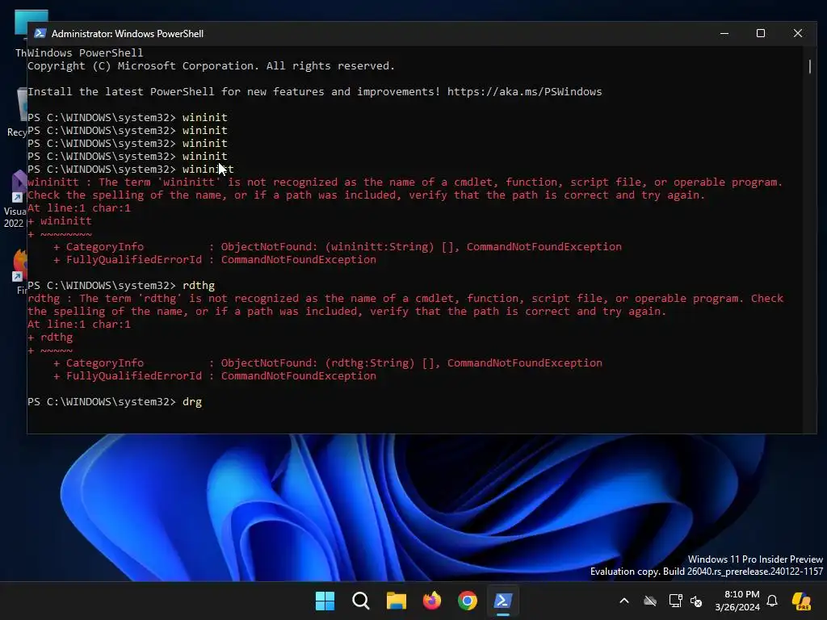Image resolution: width=827 pixels, height=620 pixels.
Task: Click the 'drg' text at the prompt
Action: point(192,402)
